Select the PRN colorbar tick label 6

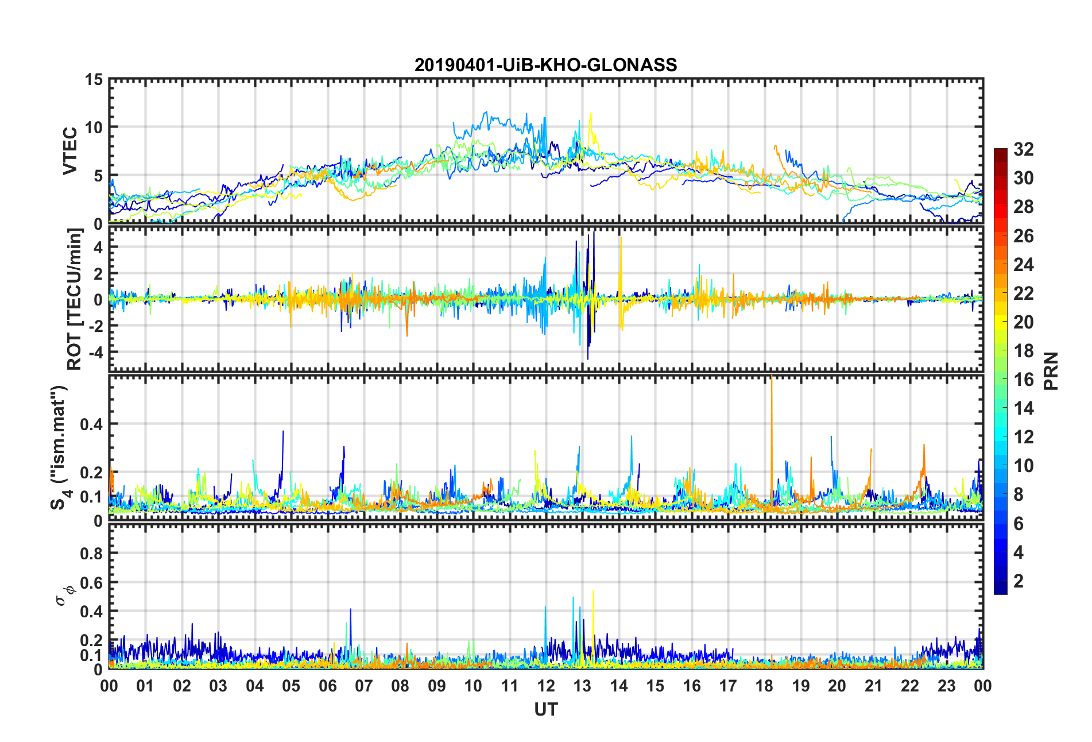[1019, 523]
